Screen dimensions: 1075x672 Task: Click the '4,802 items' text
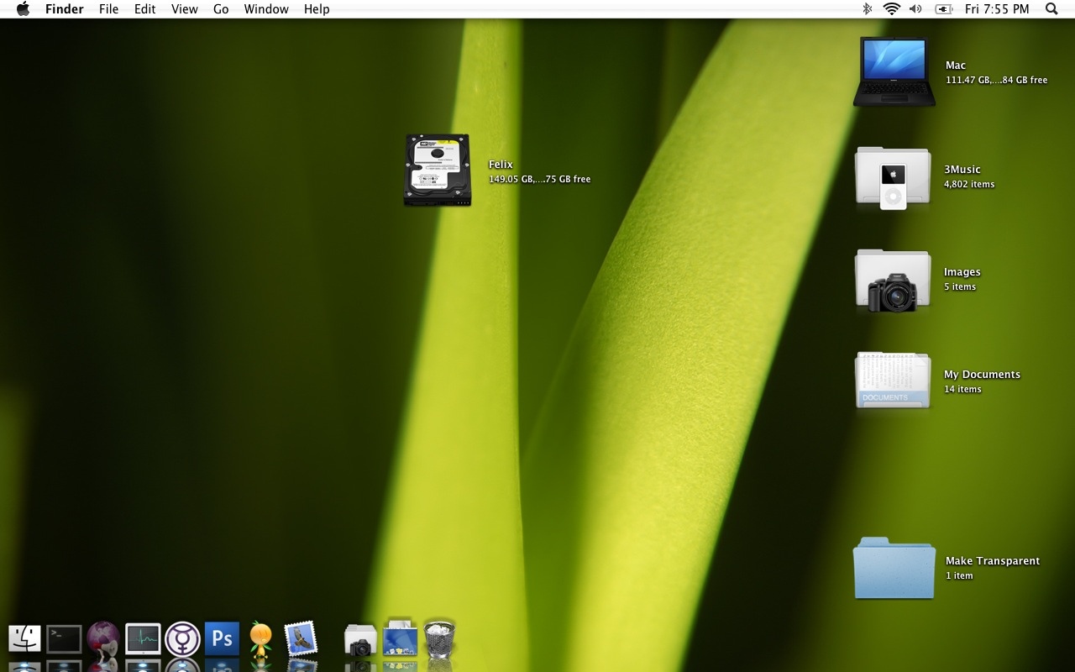(969, 184)
